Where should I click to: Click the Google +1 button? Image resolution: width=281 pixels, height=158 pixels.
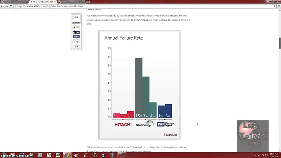pyautogui.click(x=76, y=47)
